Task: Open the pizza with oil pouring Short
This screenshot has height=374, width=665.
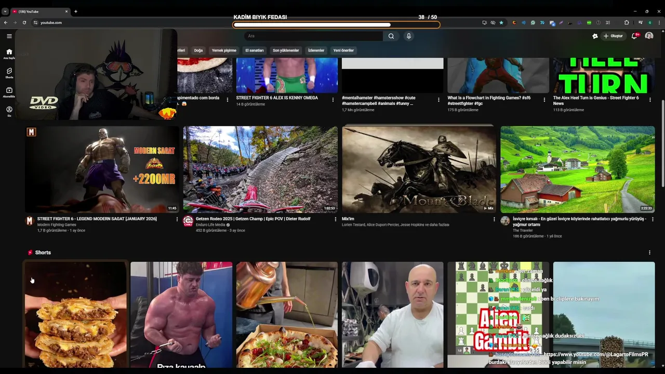Action: 287,315
